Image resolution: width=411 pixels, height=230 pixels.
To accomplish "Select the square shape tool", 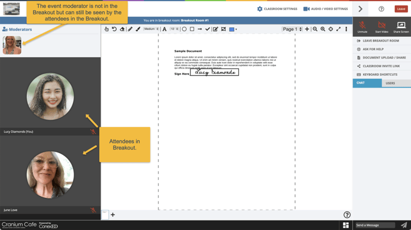I will click(x=192, y=29).
